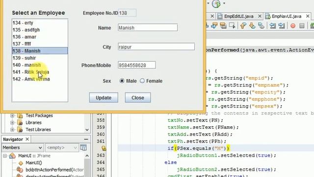314x177 pixels.
Task: Select employee 141 - Ritik Saluja
Action: coord(40,72)
